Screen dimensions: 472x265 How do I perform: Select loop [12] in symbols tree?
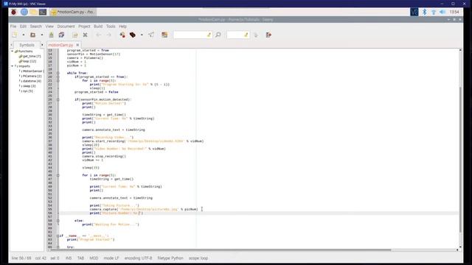point(29,61)
